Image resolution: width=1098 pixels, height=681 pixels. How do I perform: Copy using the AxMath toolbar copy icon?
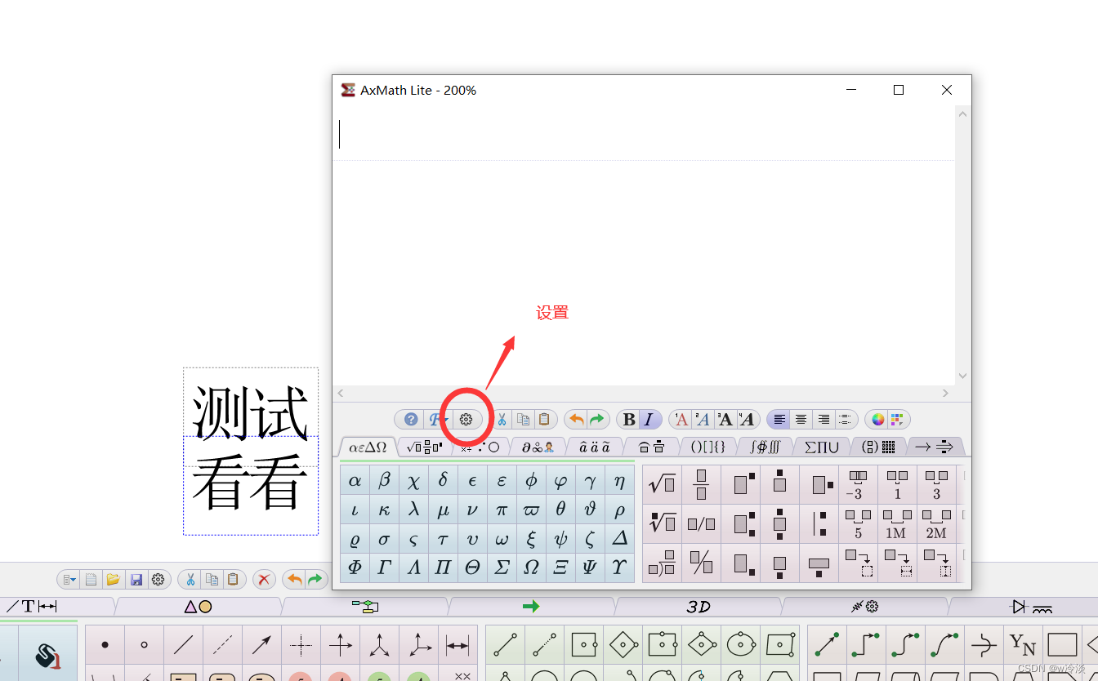[x=523, y=420]
